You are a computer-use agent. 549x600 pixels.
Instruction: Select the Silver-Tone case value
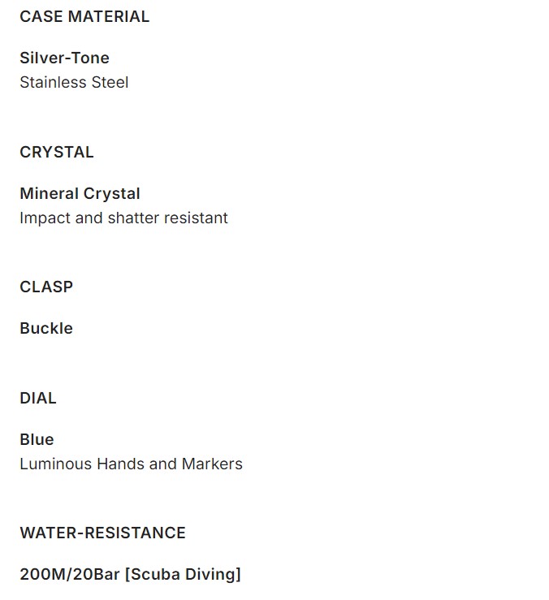tap(64, 58)
